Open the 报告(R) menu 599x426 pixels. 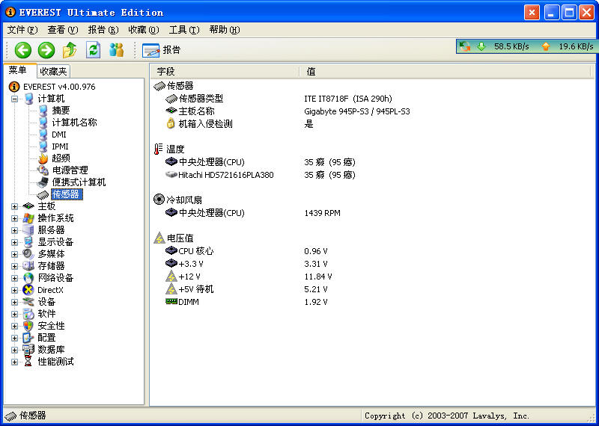(103, 30)
